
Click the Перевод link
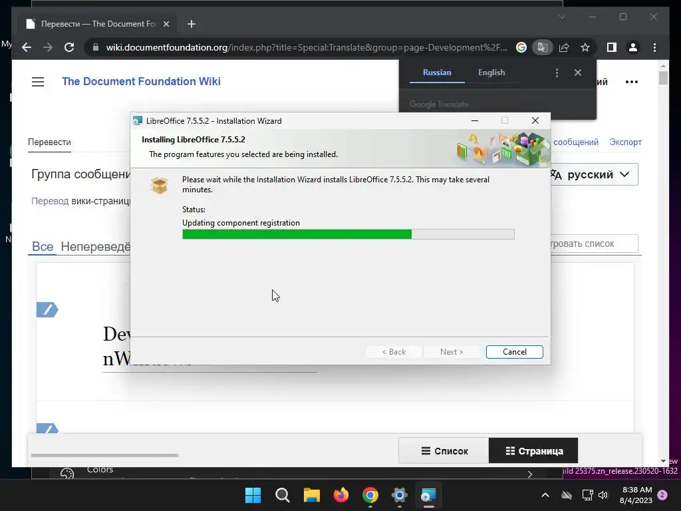pos(49,201)
